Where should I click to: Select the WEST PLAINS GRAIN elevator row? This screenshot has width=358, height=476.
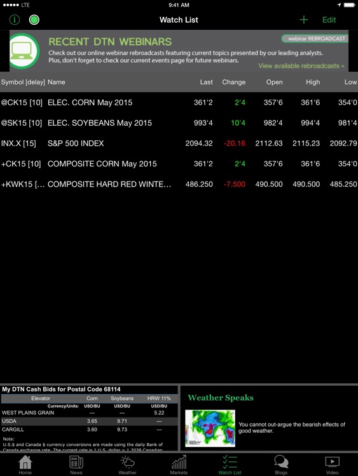tap(90, 413)
